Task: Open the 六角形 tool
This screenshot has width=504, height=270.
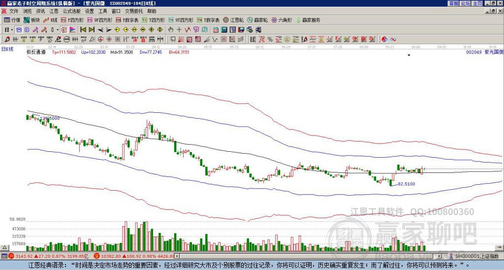Action: pyautogui.click(x=282, y=20)
